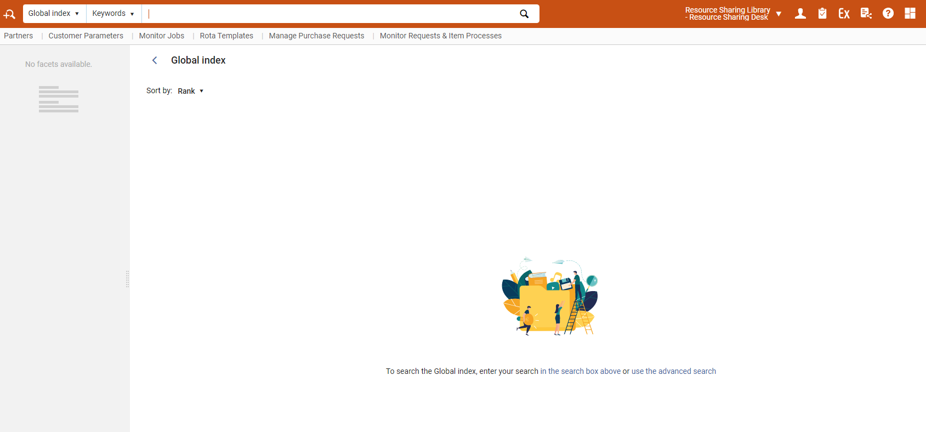Screen dimensions: 926x432
Task: Click the 'use the advanced search' link
Action: tap(673, 371)
